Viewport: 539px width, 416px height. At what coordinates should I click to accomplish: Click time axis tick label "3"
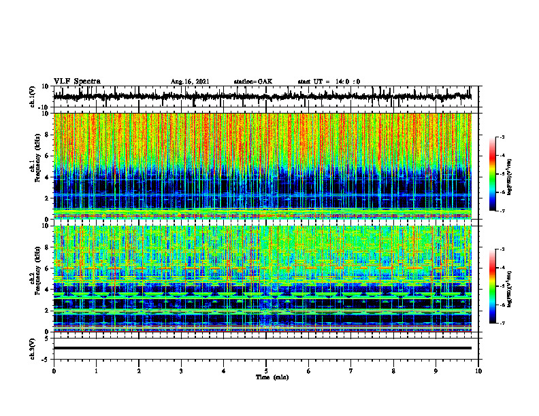pyautogui.click(x=181, y=371)
